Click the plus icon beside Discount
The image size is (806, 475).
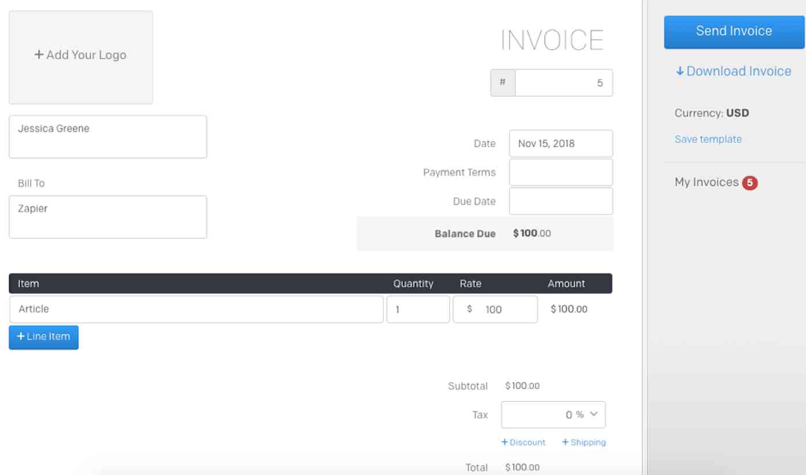tap(505, 442)
